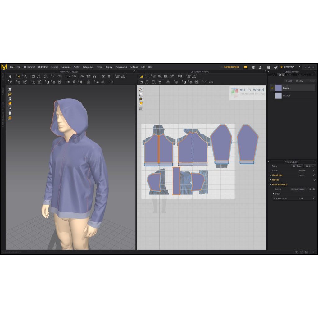Click the orange globe texture surface icon

(10, 118)
